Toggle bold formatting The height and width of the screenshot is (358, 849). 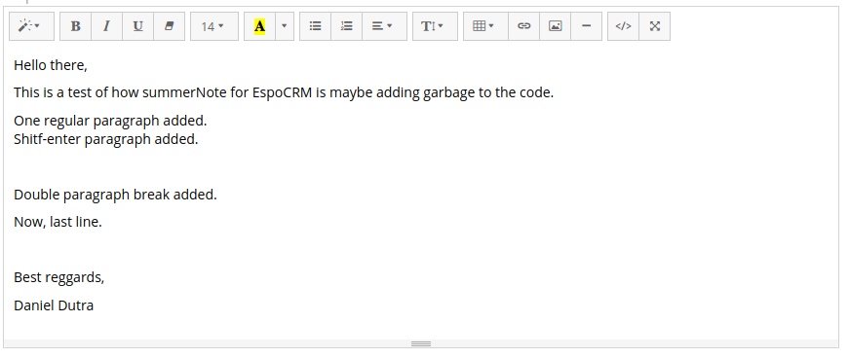pos(76,26)
